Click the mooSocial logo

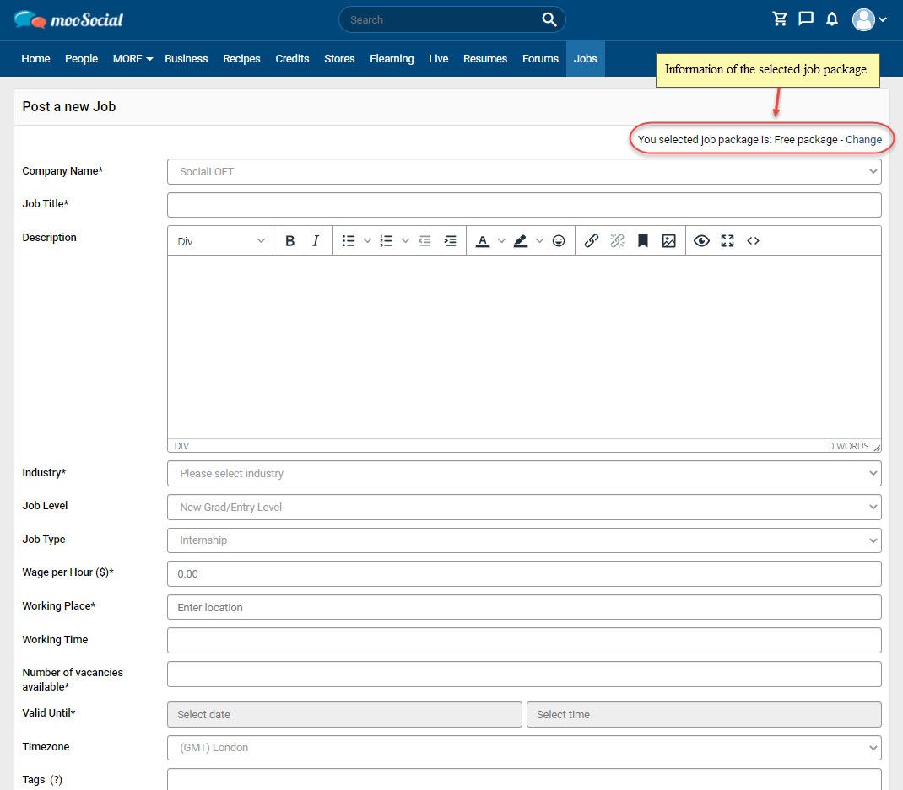click(x=68, y=20)
